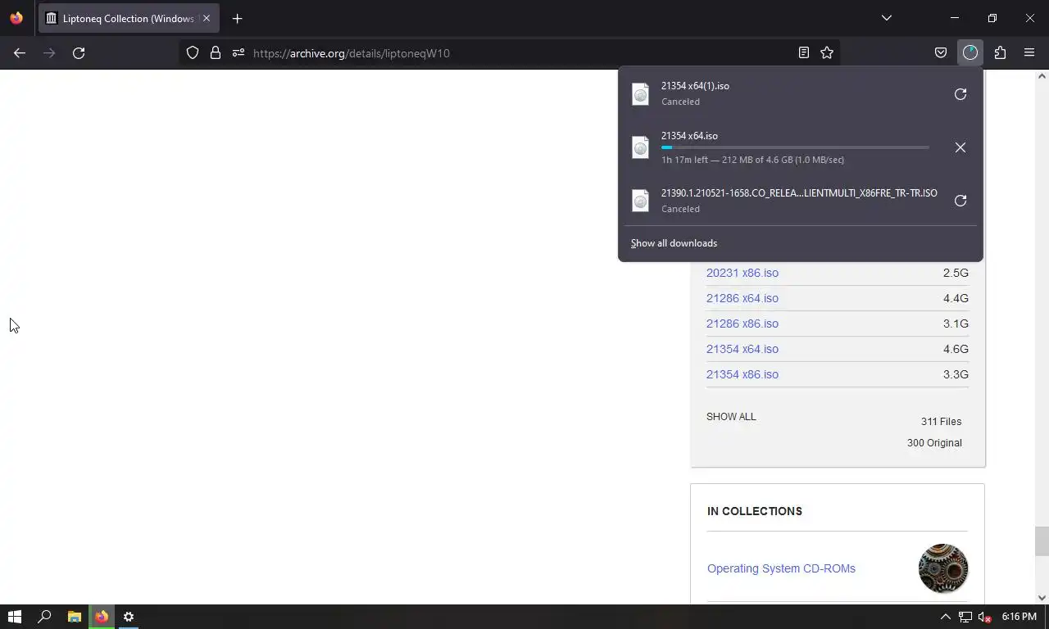Save page to Pocket

941,52
